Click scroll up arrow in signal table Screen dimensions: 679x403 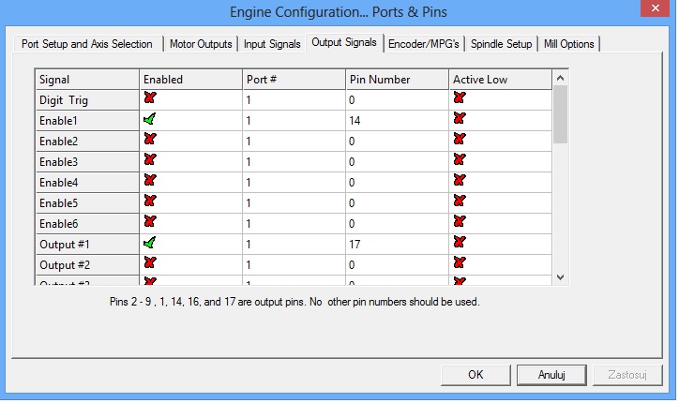point(560,78)
